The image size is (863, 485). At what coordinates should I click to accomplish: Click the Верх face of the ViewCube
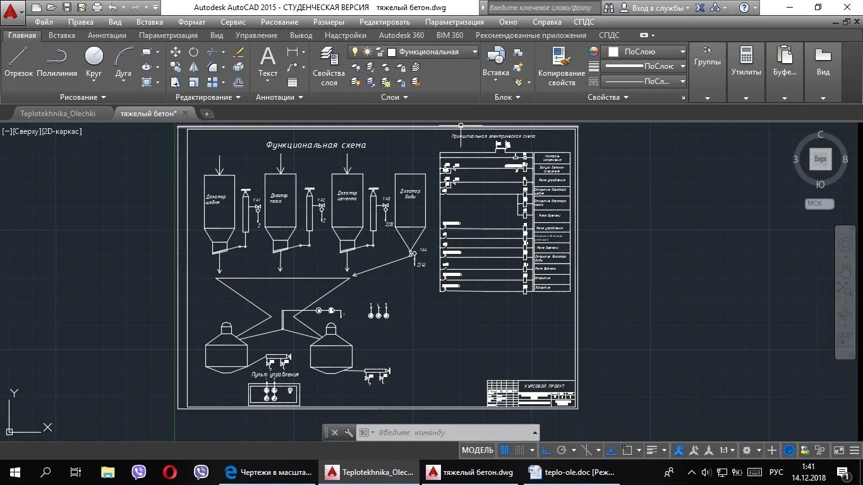[x=820, y=159]
